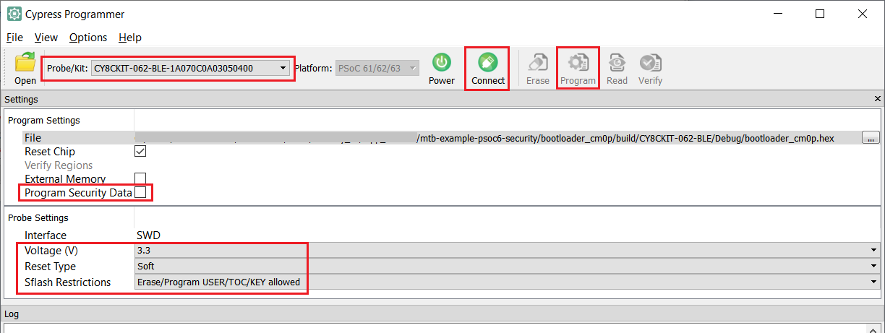Click the Interface row label
Viewport: 885px width, 333px height.
[x=46, y=235]
